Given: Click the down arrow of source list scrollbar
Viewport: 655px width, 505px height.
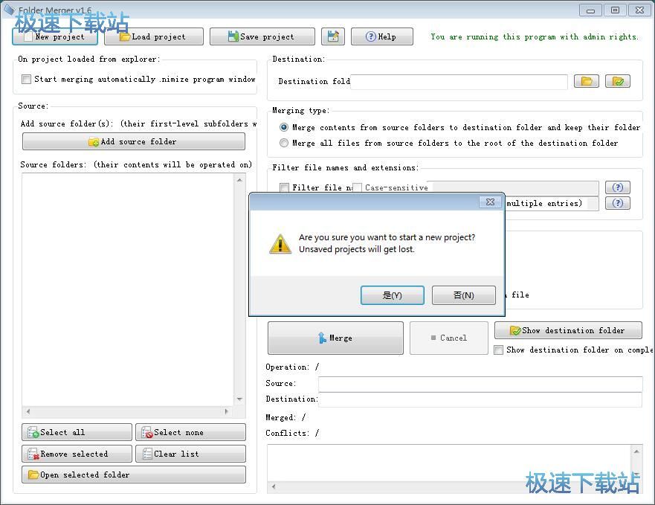Looking at the screenshot, I should (x=239, y=399).
